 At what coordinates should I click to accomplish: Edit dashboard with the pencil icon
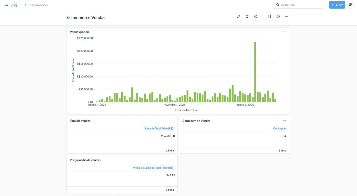point(238,17)
